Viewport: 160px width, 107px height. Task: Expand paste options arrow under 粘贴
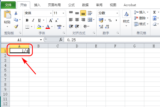[x=7, y=27]
